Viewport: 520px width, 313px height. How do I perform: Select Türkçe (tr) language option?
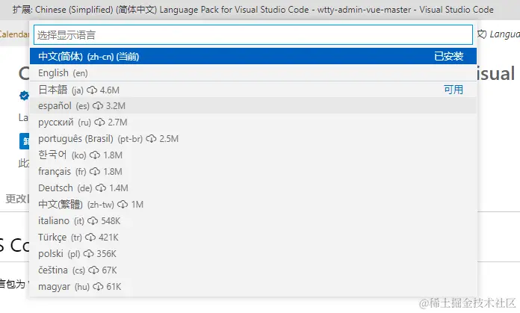pyautogui.click(x=253, y=238)
